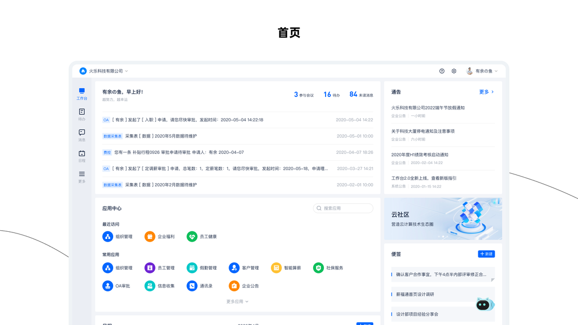Open the OA 定调薪审批 message
The height and width of the screenshot is (325, 578).
[x=237, y=168]
